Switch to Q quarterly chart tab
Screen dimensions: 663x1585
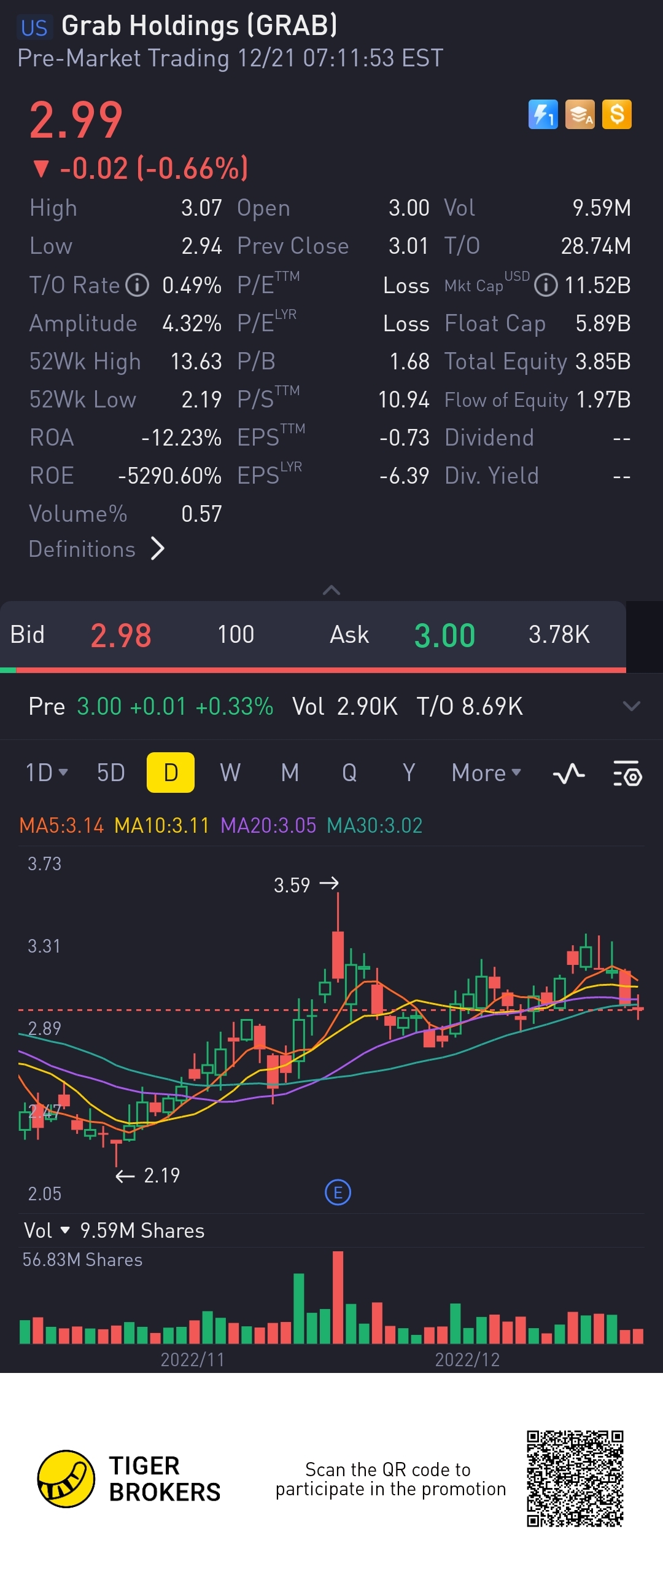point(349,773)
